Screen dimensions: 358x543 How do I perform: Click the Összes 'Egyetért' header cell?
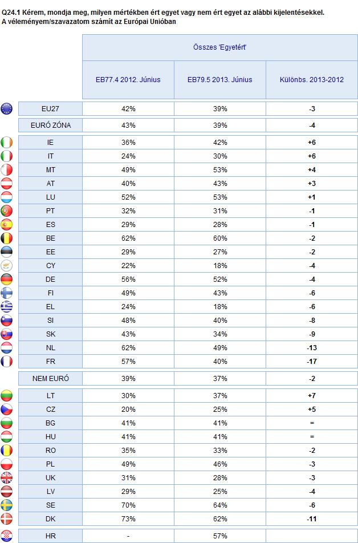point(220,47)
